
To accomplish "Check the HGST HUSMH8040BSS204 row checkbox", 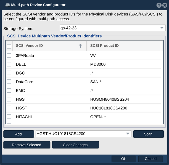I will click(9, 99).
